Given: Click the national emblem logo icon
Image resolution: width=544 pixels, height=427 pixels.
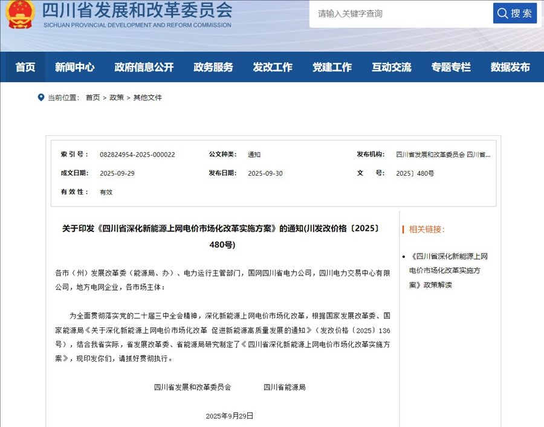Looking at the screenshot, I should coord(21,14).
